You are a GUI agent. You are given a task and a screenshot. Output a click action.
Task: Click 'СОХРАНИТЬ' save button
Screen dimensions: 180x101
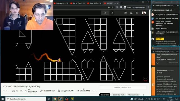pos(83,91)
